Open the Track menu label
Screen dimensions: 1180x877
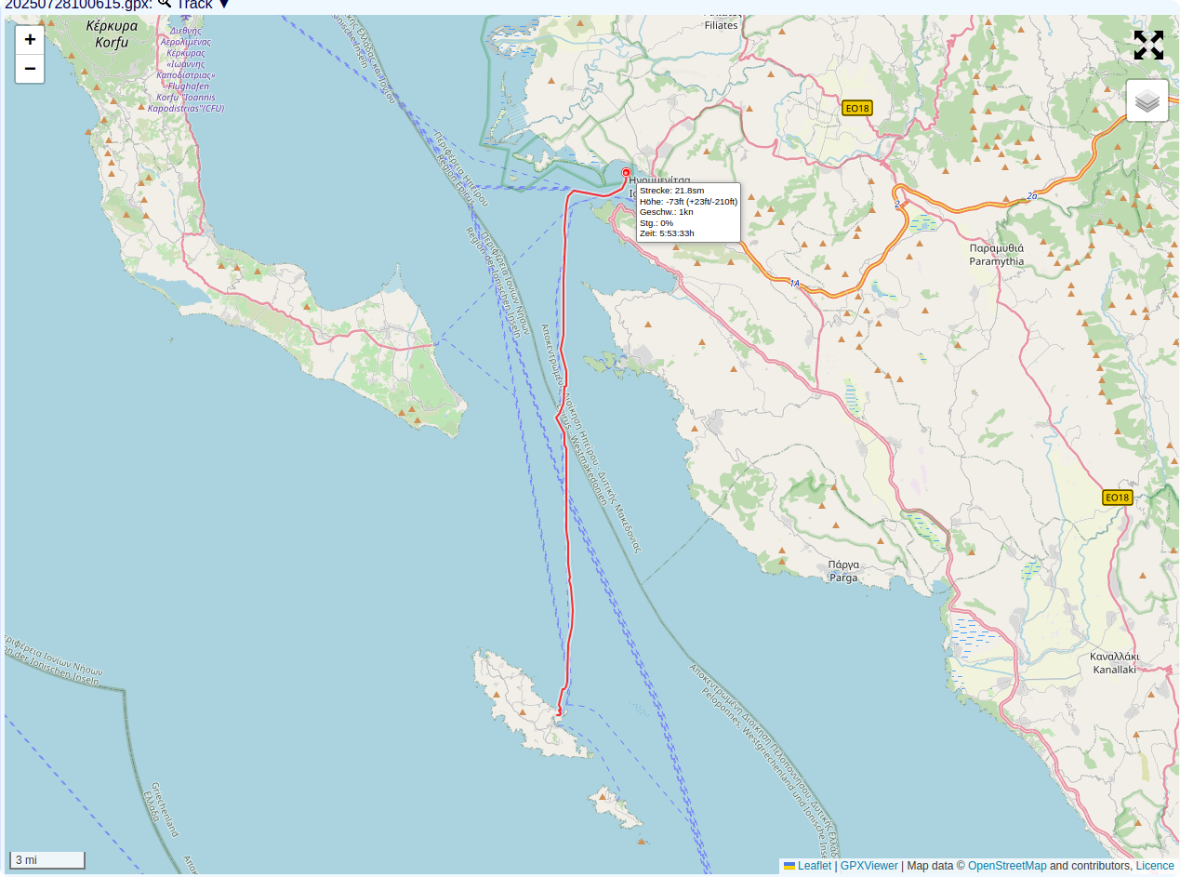pyautogui.click(x=194, y=5)
